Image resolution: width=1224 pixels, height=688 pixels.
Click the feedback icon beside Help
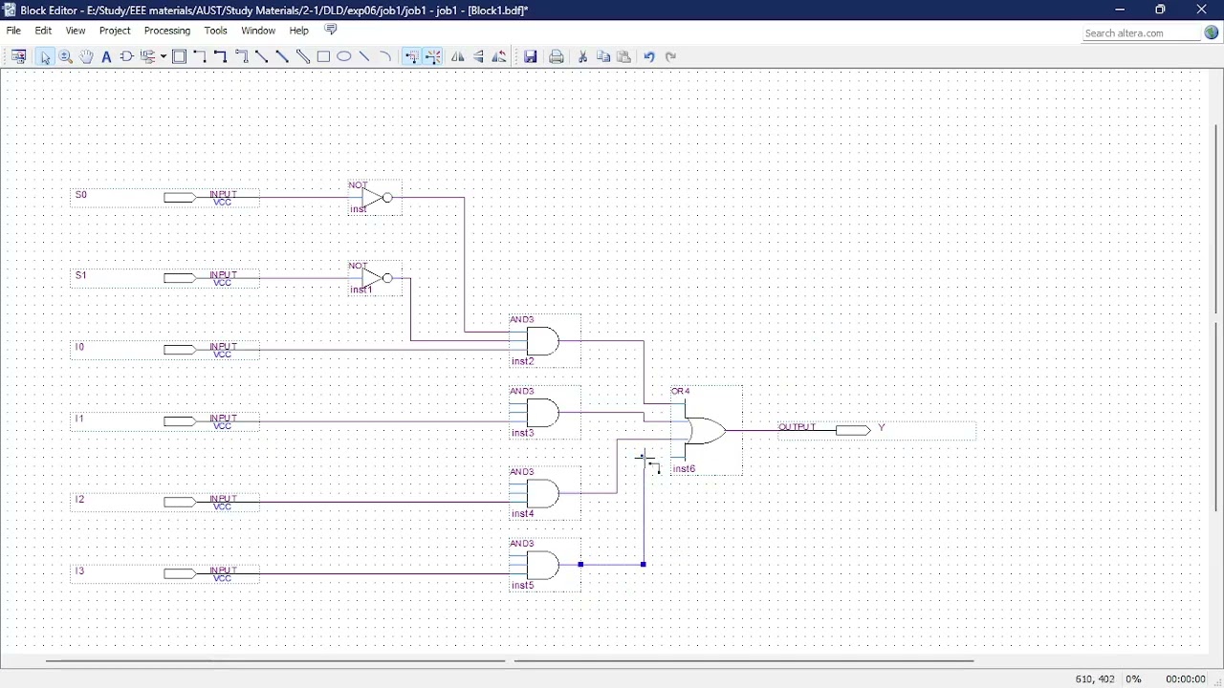point(331,31)
